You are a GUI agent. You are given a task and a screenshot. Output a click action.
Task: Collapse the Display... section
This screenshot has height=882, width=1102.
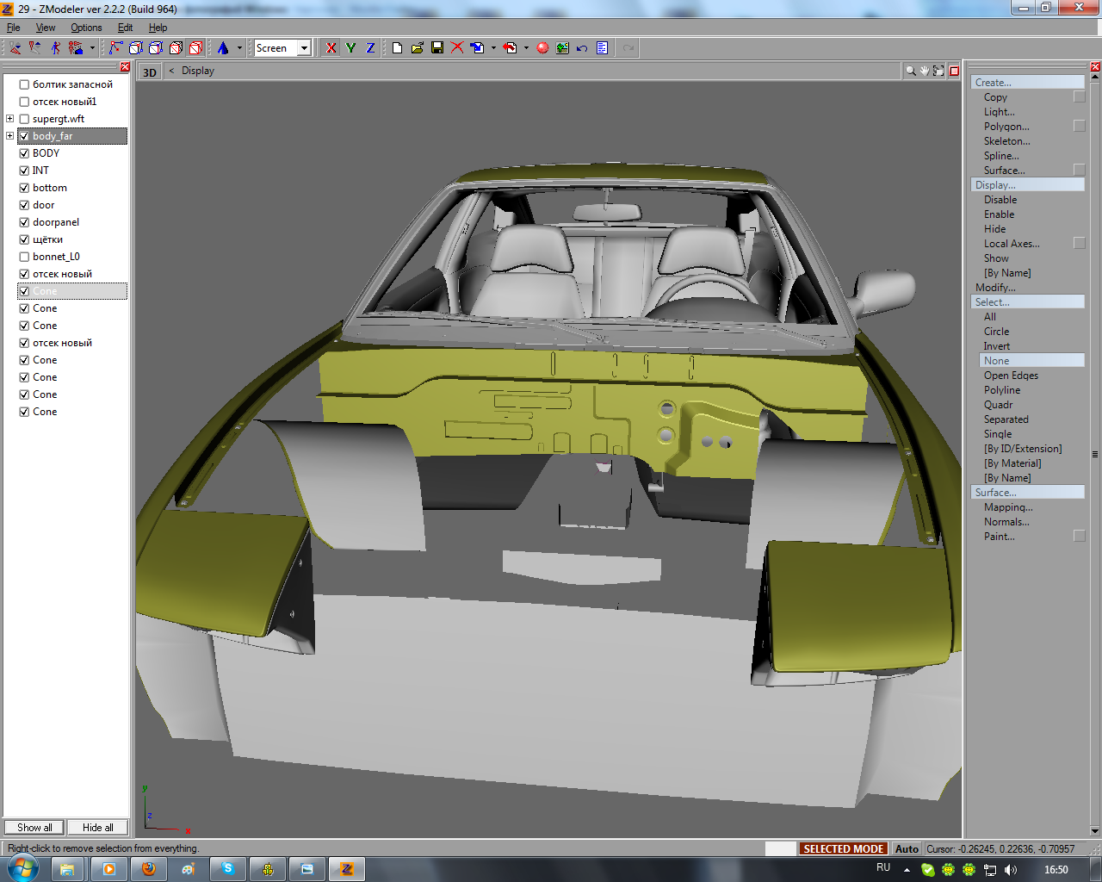1028,185
